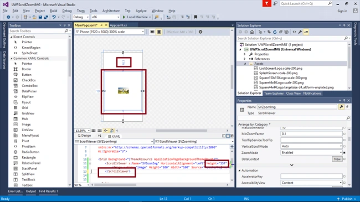Click the swap panes arrows icon

[99, 136]
